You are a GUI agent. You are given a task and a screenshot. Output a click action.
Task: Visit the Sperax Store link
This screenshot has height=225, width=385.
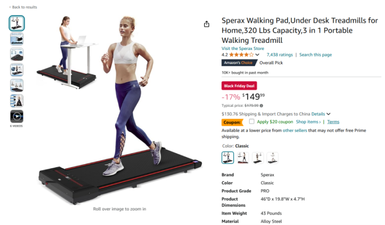coord(243,49)
